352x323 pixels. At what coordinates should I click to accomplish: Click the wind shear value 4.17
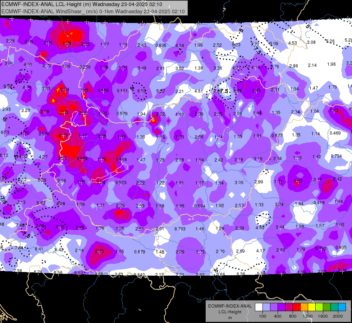(261, 251)
